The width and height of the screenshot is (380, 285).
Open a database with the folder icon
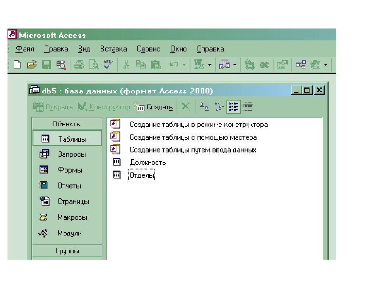(32, 65)
